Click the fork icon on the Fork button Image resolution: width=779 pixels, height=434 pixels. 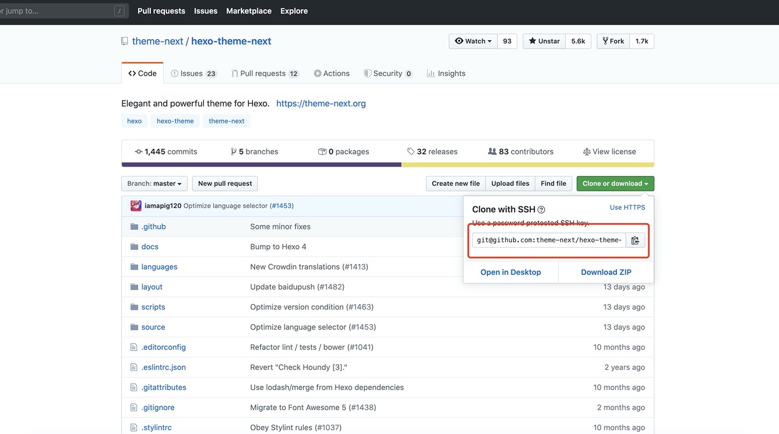pyautogui.click(x=603, y=41)
